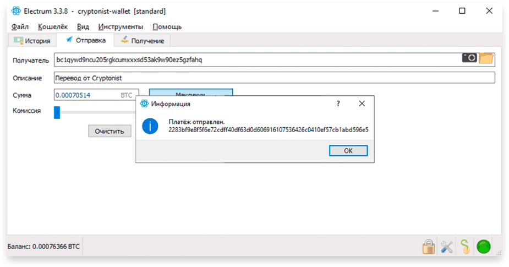Viewport: 509px width, 267px height.
Task: Open the folder icon in recipient field
Action: click(486, 58)
